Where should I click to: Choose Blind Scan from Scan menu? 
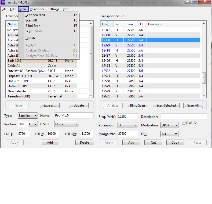point(33,26)
